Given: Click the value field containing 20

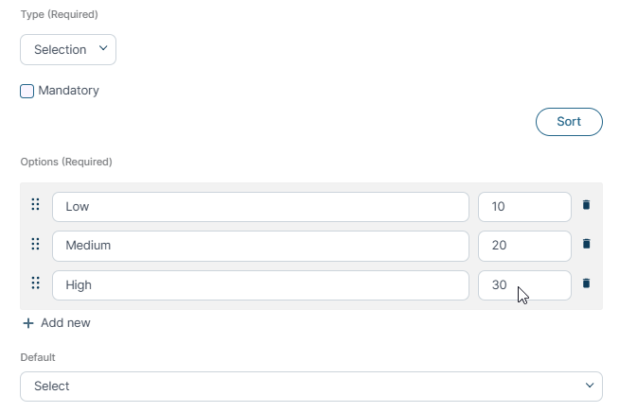Looking at the screenshot, I should tap(524, 246).
